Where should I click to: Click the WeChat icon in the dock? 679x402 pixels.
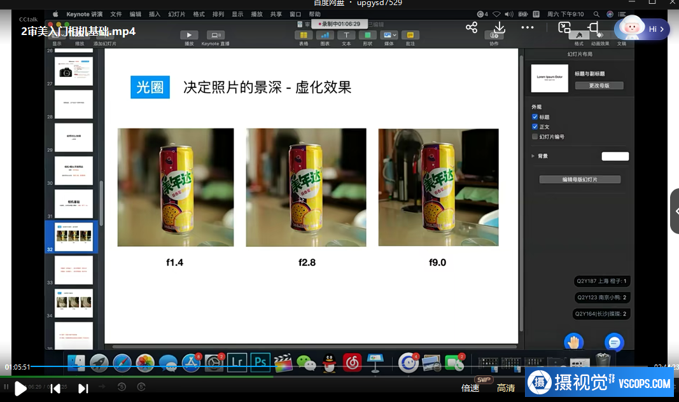point(307,362)
